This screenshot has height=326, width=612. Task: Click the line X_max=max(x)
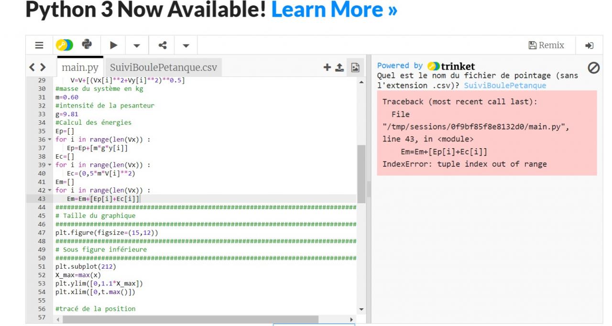point(78,275)
